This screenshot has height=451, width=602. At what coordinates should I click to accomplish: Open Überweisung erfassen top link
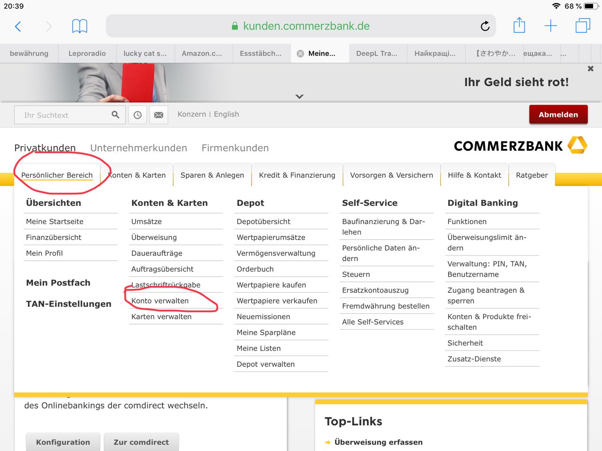[x=378, y=442]
